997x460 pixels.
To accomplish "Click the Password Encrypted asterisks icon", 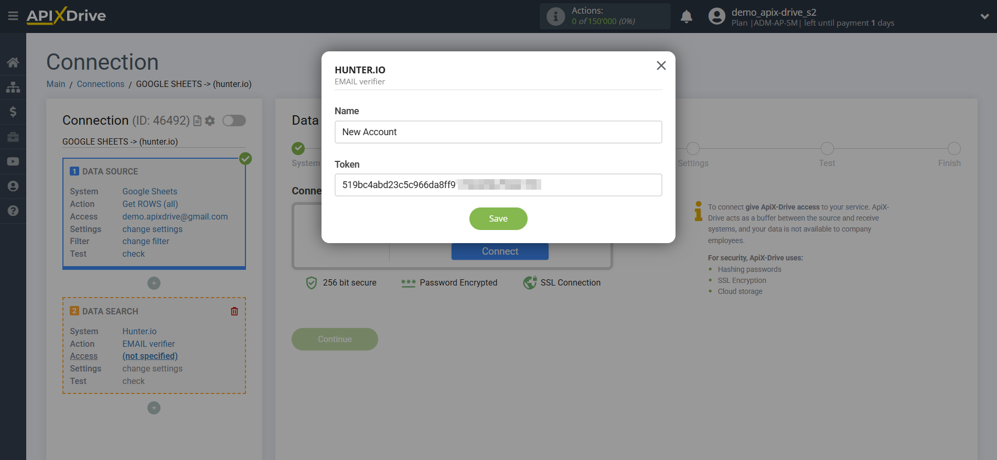I will point(408,283).
